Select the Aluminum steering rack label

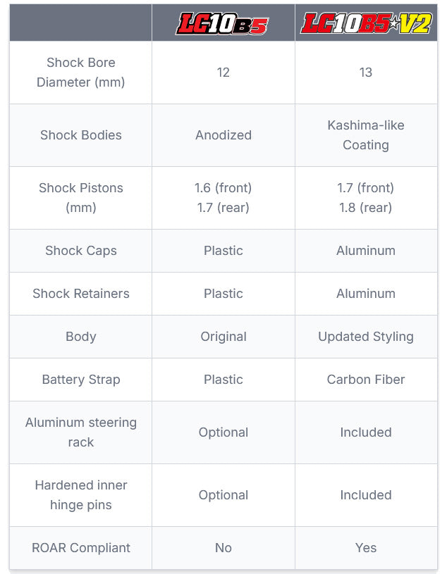click(x=81, y=432)
